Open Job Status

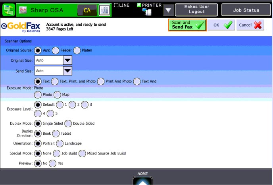point(246,10)
